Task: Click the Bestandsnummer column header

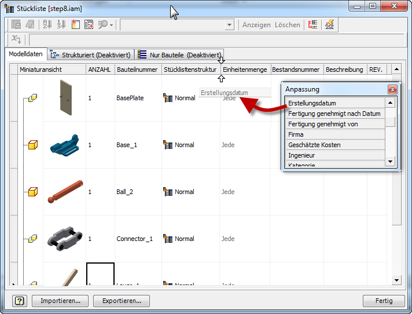Action: [297, 70]
